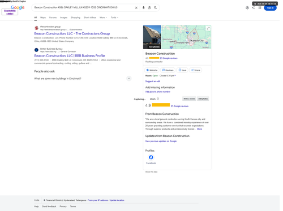
Task: Open quick settings gear icon
Action: click(247, 8)
